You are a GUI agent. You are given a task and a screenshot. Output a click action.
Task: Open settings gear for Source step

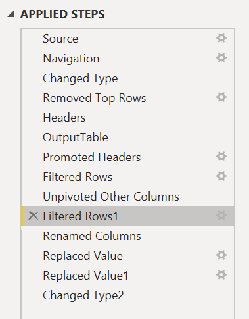221,38
